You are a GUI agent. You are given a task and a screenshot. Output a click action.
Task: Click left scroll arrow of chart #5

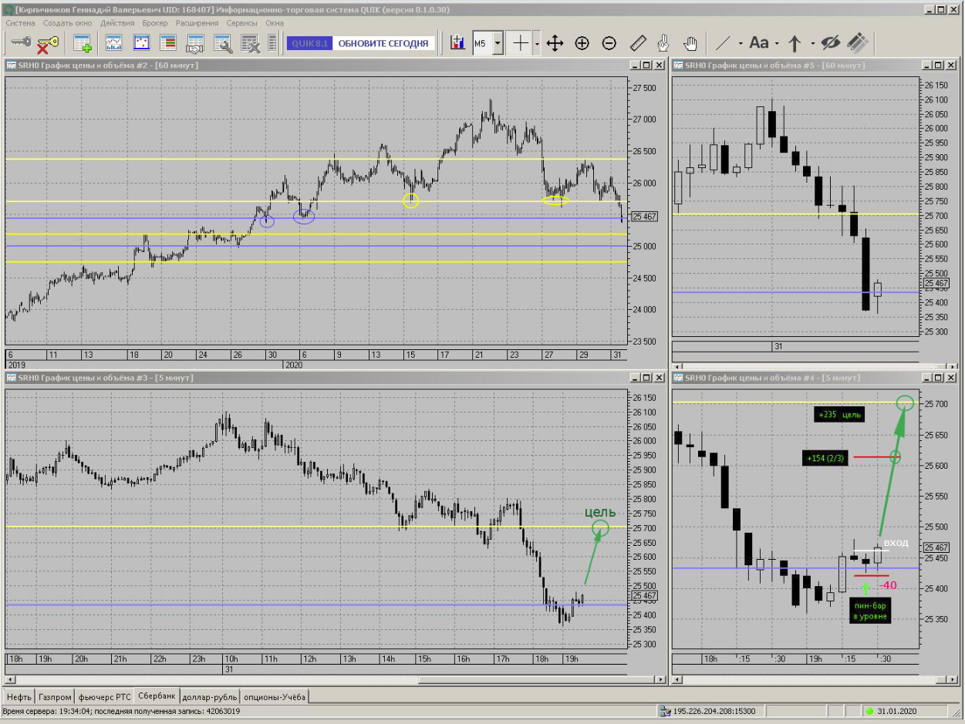tap(677, 366)
